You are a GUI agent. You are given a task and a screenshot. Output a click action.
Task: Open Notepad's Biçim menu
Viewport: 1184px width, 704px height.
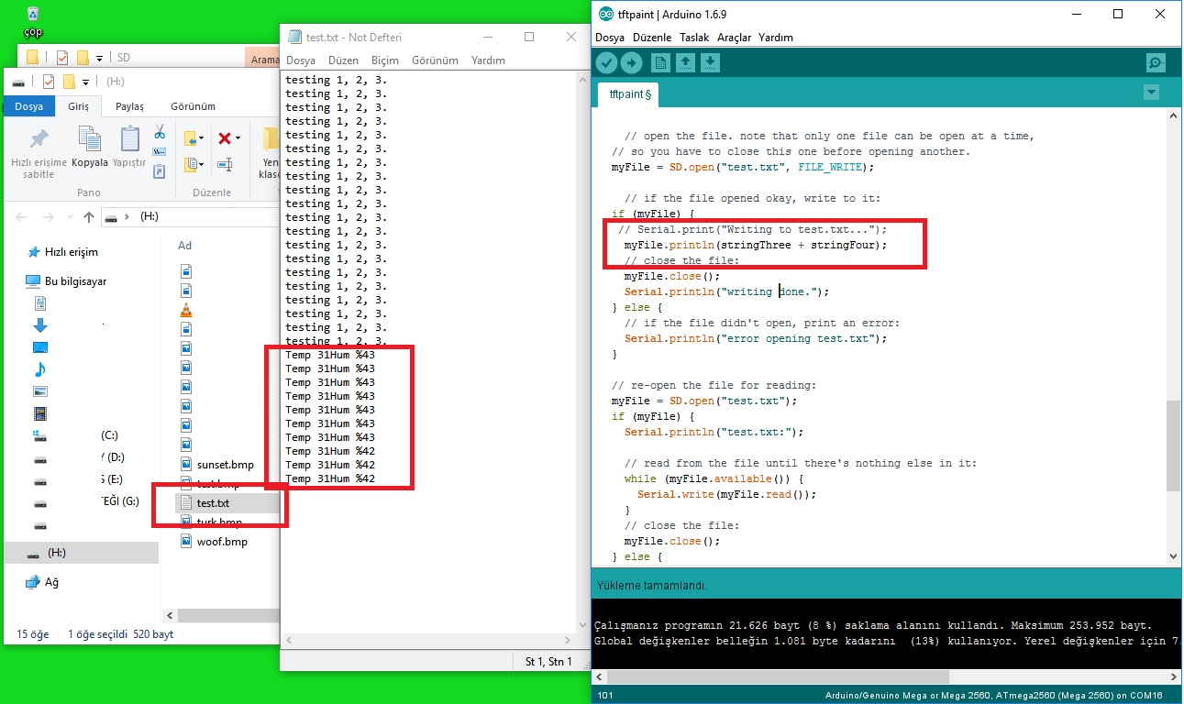click(385, 60)
